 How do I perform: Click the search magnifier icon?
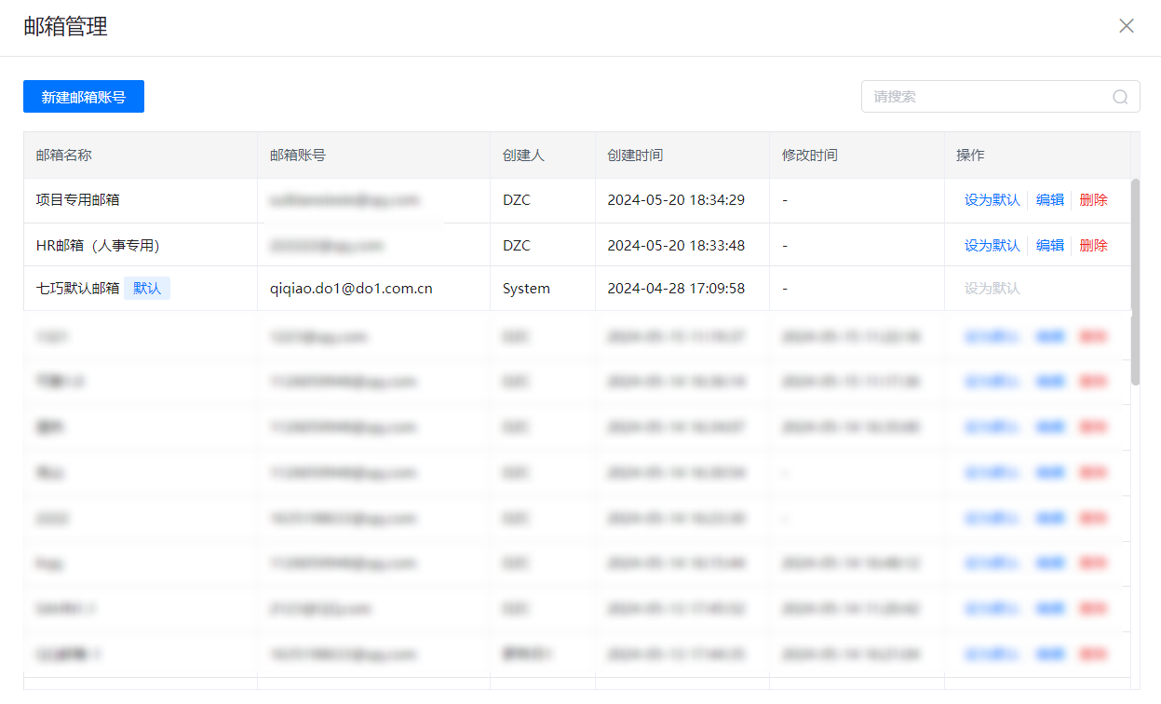click(1120, 97)
